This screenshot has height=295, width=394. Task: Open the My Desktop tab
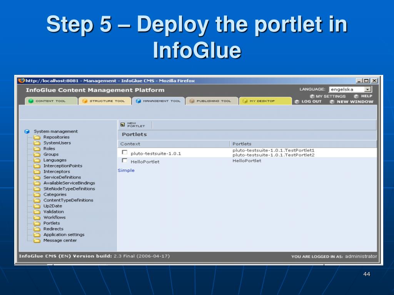coord(265,101)
